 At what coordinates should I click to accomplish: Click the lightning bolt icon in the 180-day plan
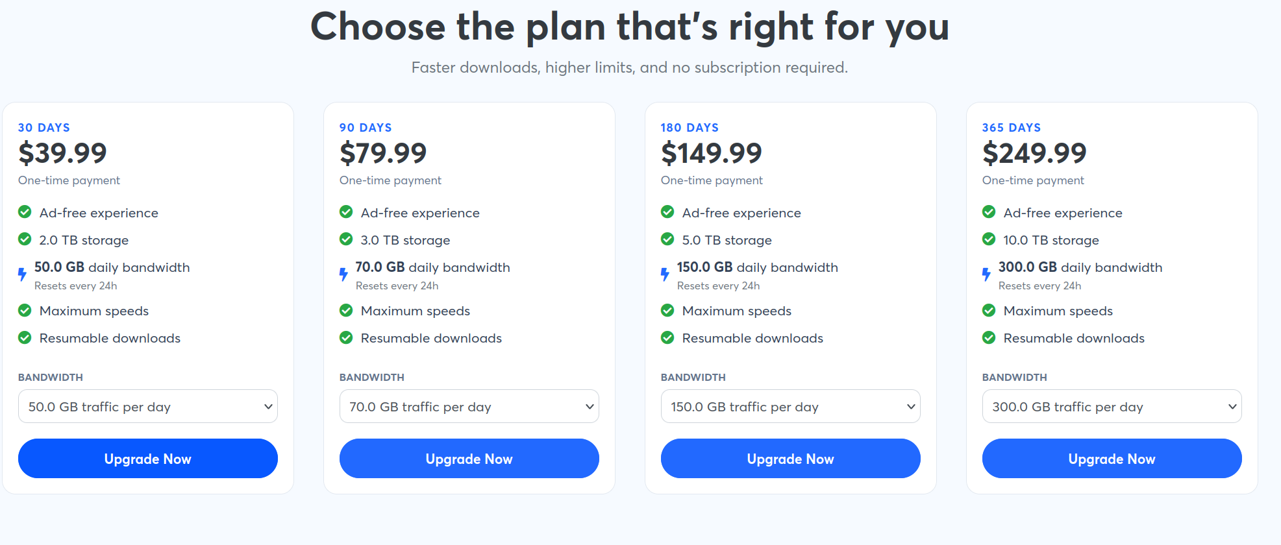click(664, 274)
